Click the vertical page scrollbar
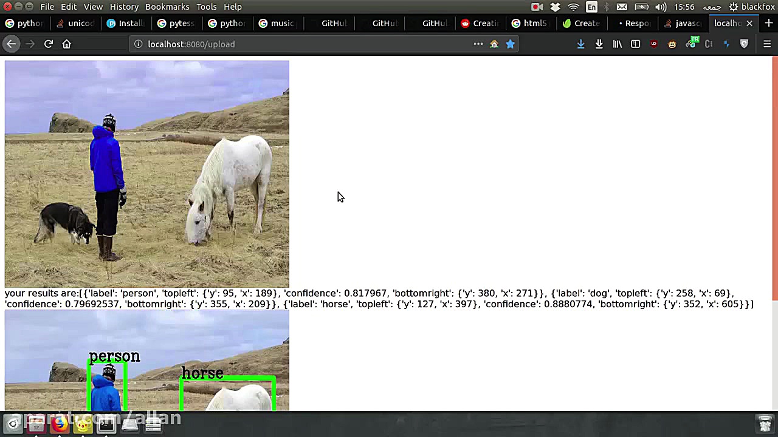The image size is (778, 437). [774, 177]
